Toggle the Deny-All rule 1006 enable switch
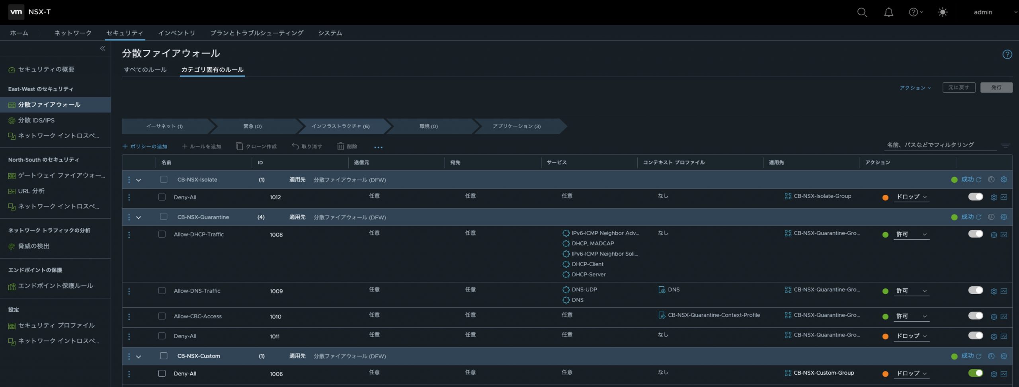1019x387 pixels. (x=975, y=373)
